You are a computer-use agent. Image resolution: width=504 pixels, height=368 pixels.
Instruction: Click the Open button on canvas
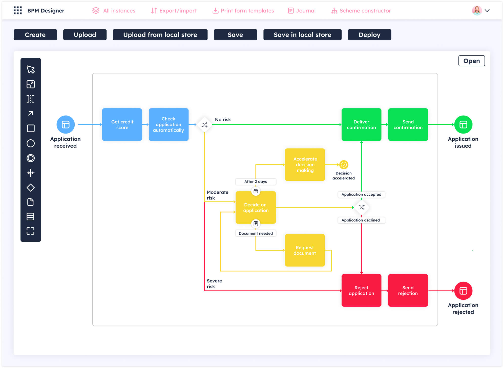(471, 61)
